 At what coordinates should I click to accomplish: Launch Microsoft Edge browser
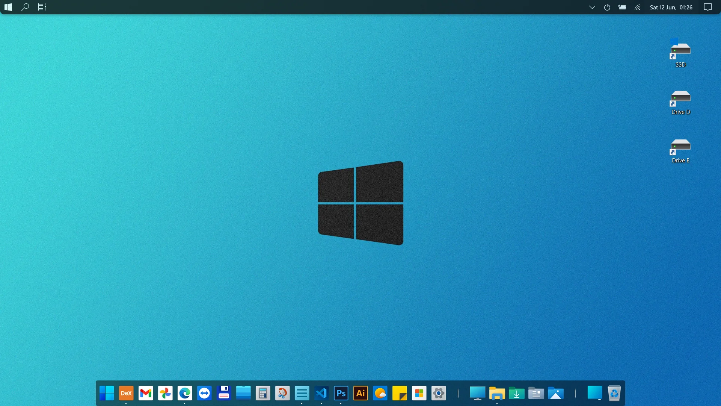tap(185, 393)
